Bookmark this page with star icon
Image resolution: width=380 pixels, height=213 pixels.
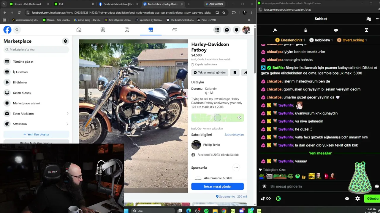pos(224,13)
